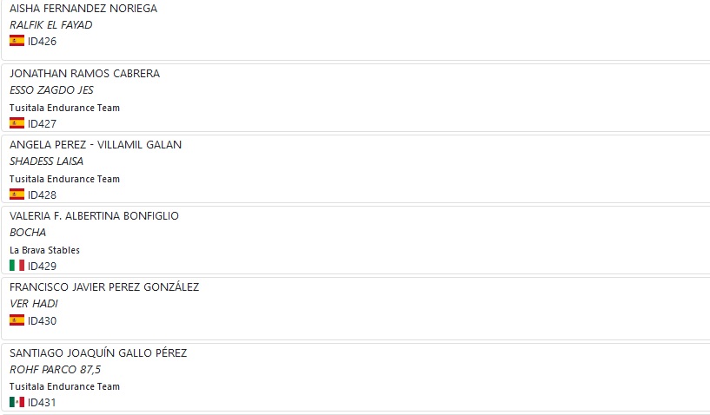Click the Mexico flag beside ID431
Screen dimensions: 710x415
pos(17,402)
